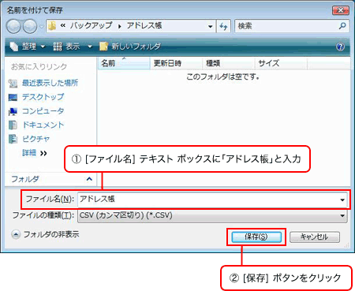355x291 pixels.
Task: Sort by サイズ column header
Action: [x=281, y=63]
